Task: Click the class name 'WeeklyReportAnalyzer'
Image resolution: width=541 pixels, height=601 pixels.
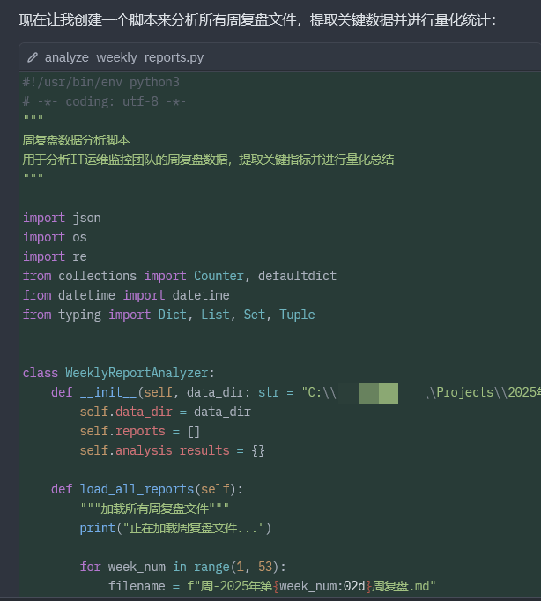Action: 137,373
